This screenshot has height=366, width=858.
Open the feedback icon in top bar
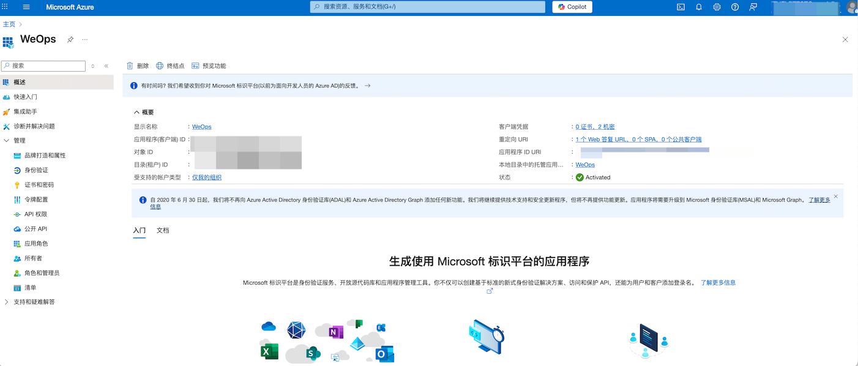click(x=753, y=7)
